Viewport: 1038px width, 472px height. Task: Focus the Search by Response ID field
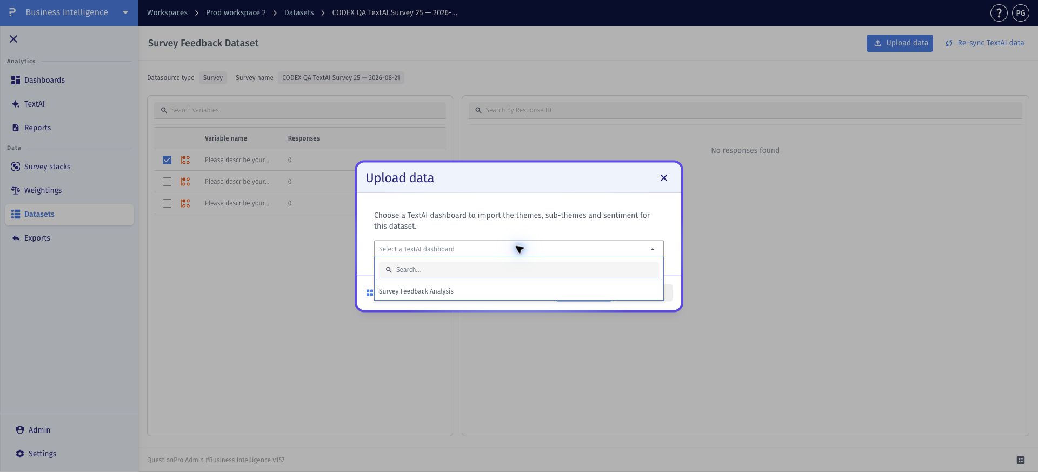click(x=746, y=110)
